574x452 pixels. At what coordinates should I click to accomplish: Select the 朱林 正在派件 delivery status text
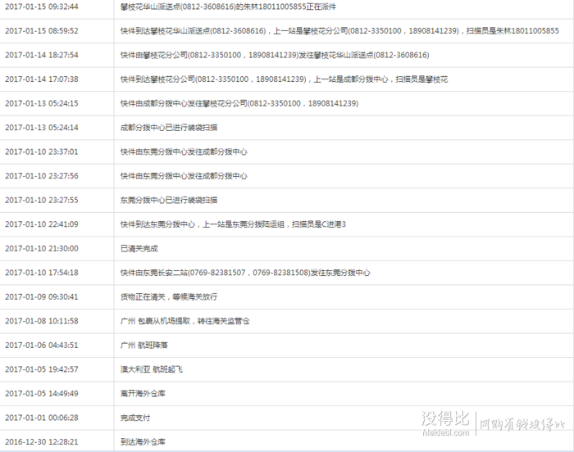tap(228, 7)
